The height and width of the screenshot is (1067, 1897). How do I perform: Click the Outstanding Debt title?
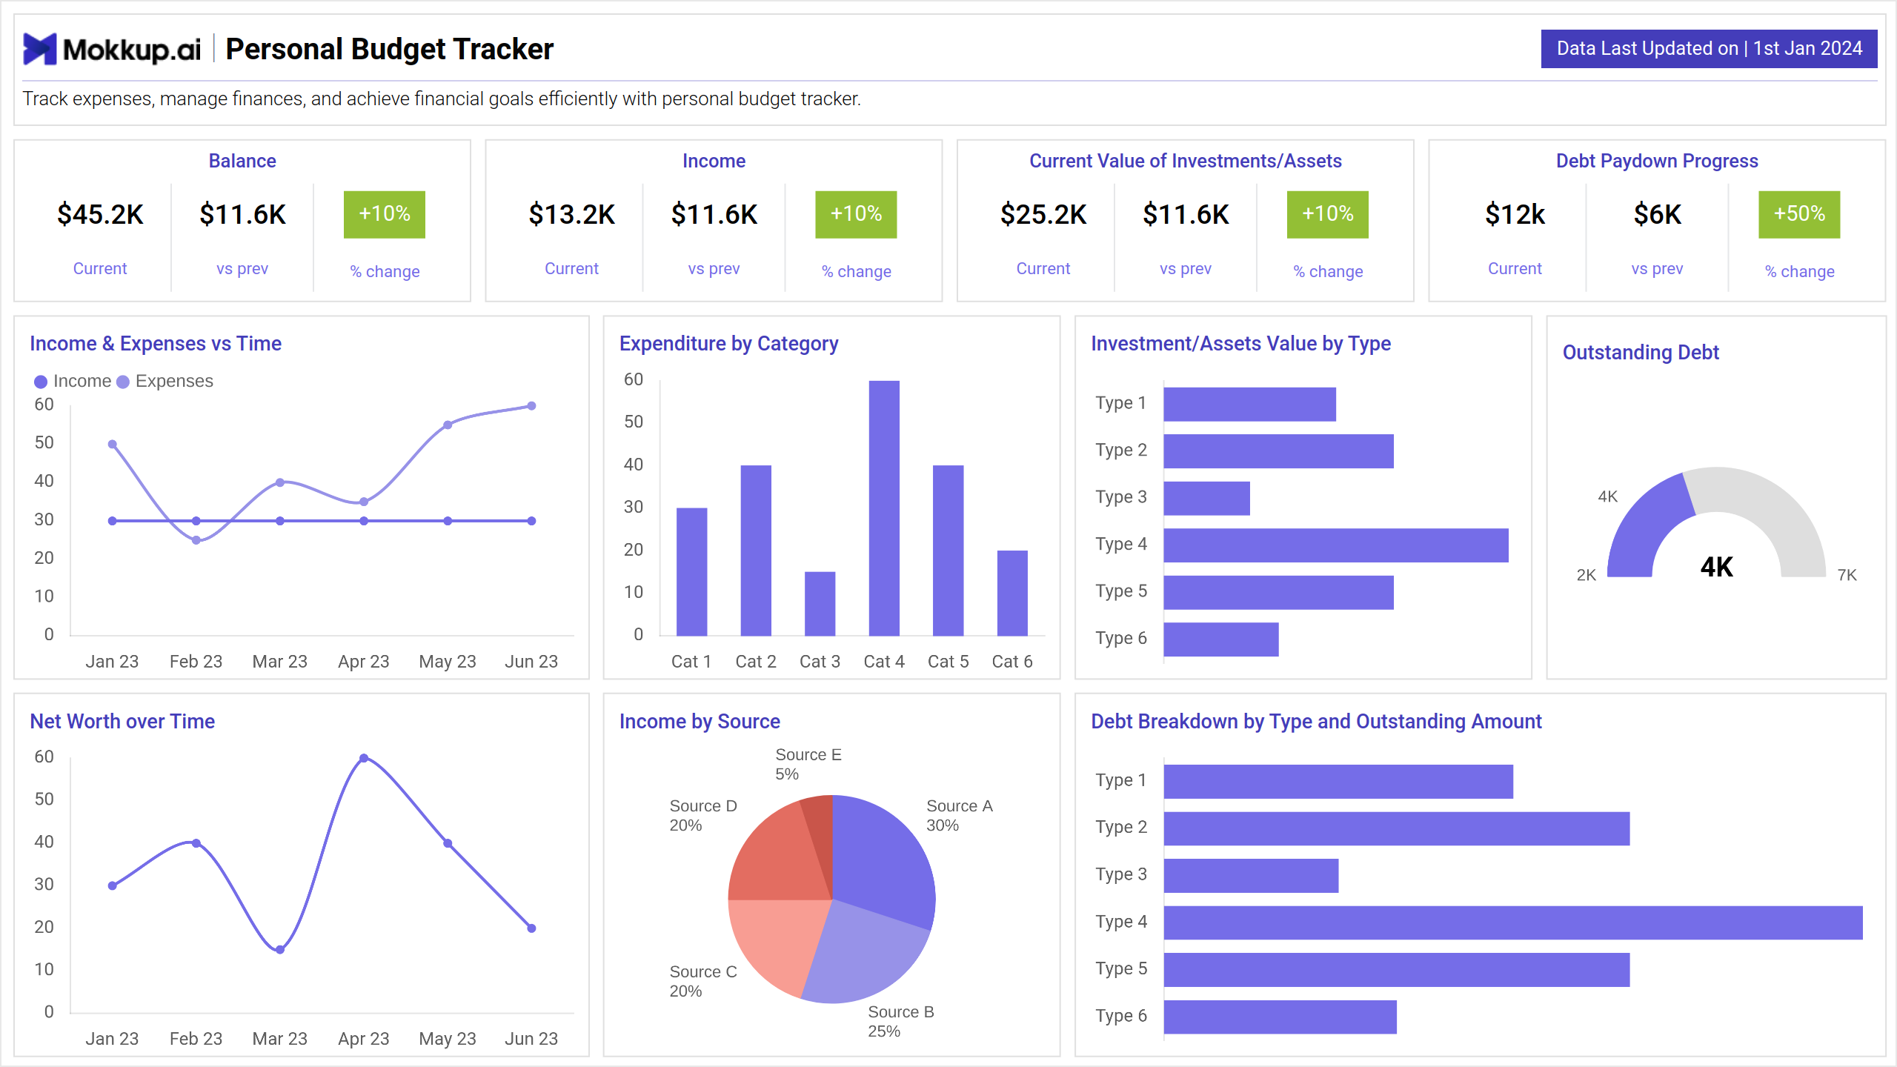(1641, 353)
